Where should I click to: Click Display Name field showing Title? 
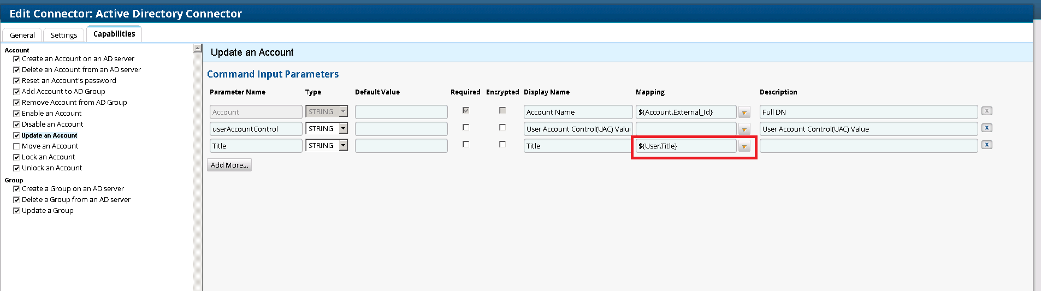click(578, 146)
